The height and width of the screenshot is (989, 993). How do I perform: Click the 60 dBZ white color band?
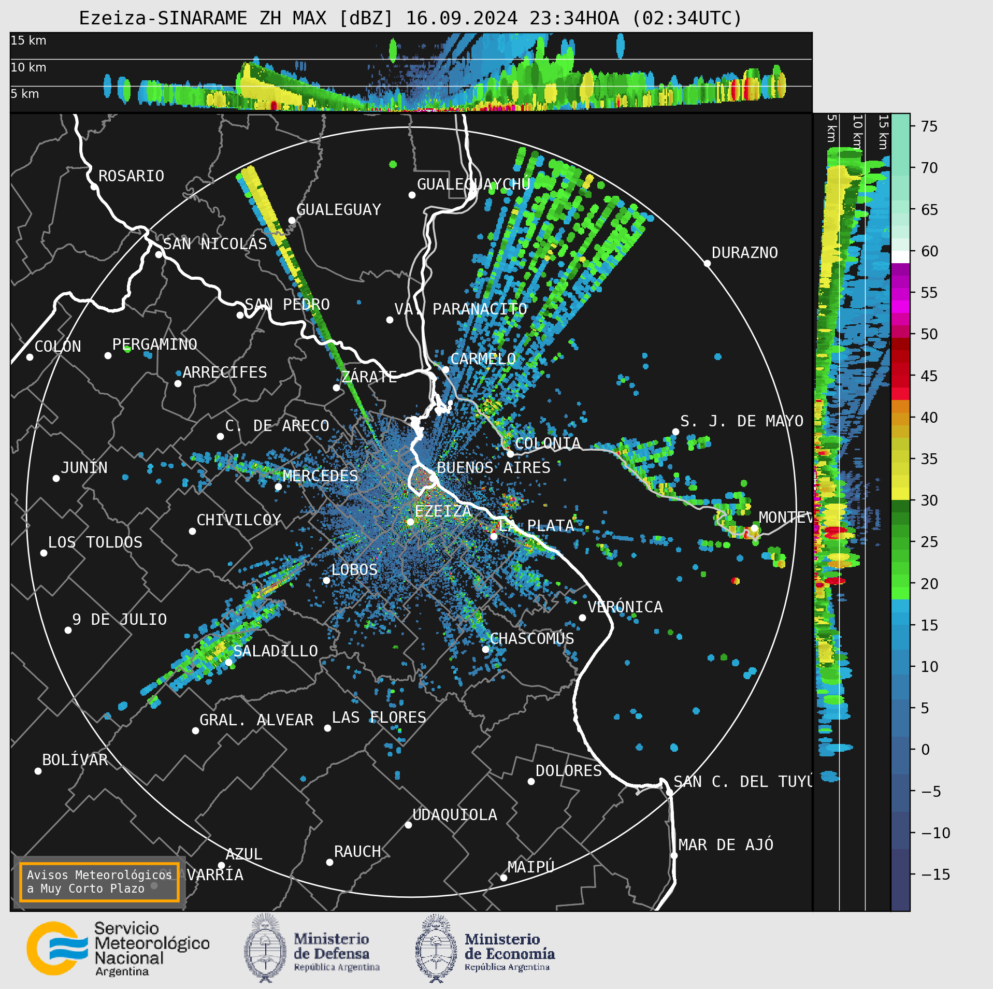point(900,257)
